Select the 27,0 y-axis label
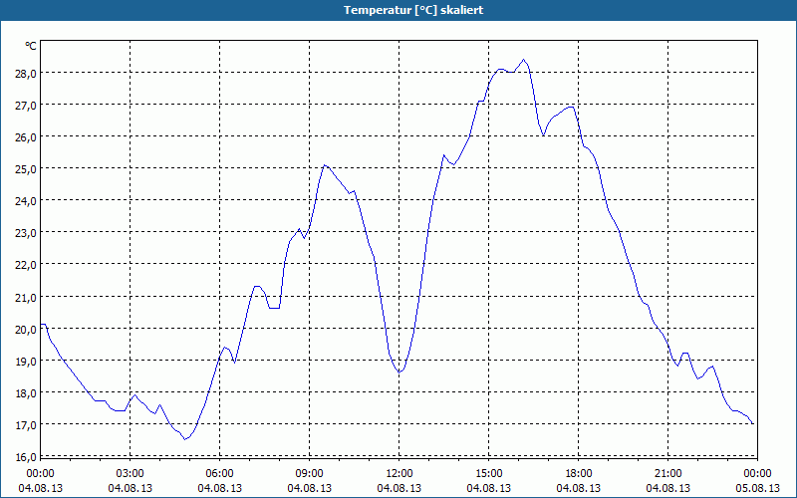The image size is (797, 498). pos(26,106)
